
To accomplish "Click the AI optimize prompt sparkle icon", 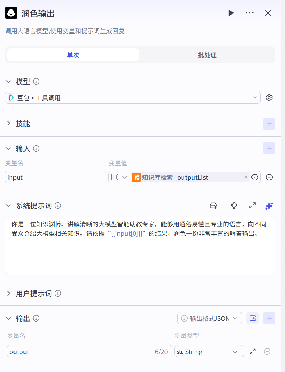I will 269,206.
